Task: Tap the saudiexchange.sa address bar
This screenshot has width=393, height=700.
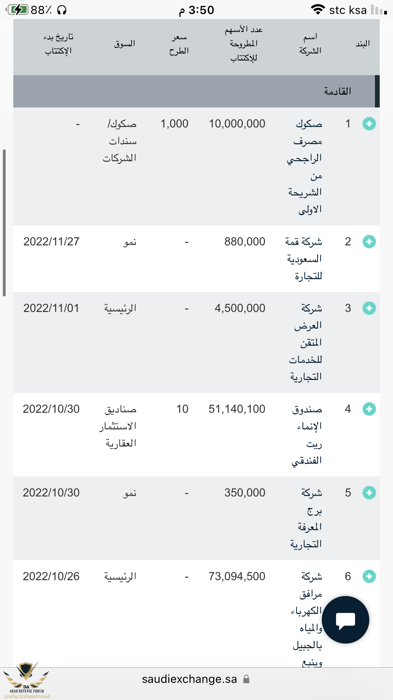Action: pos(189,679)
